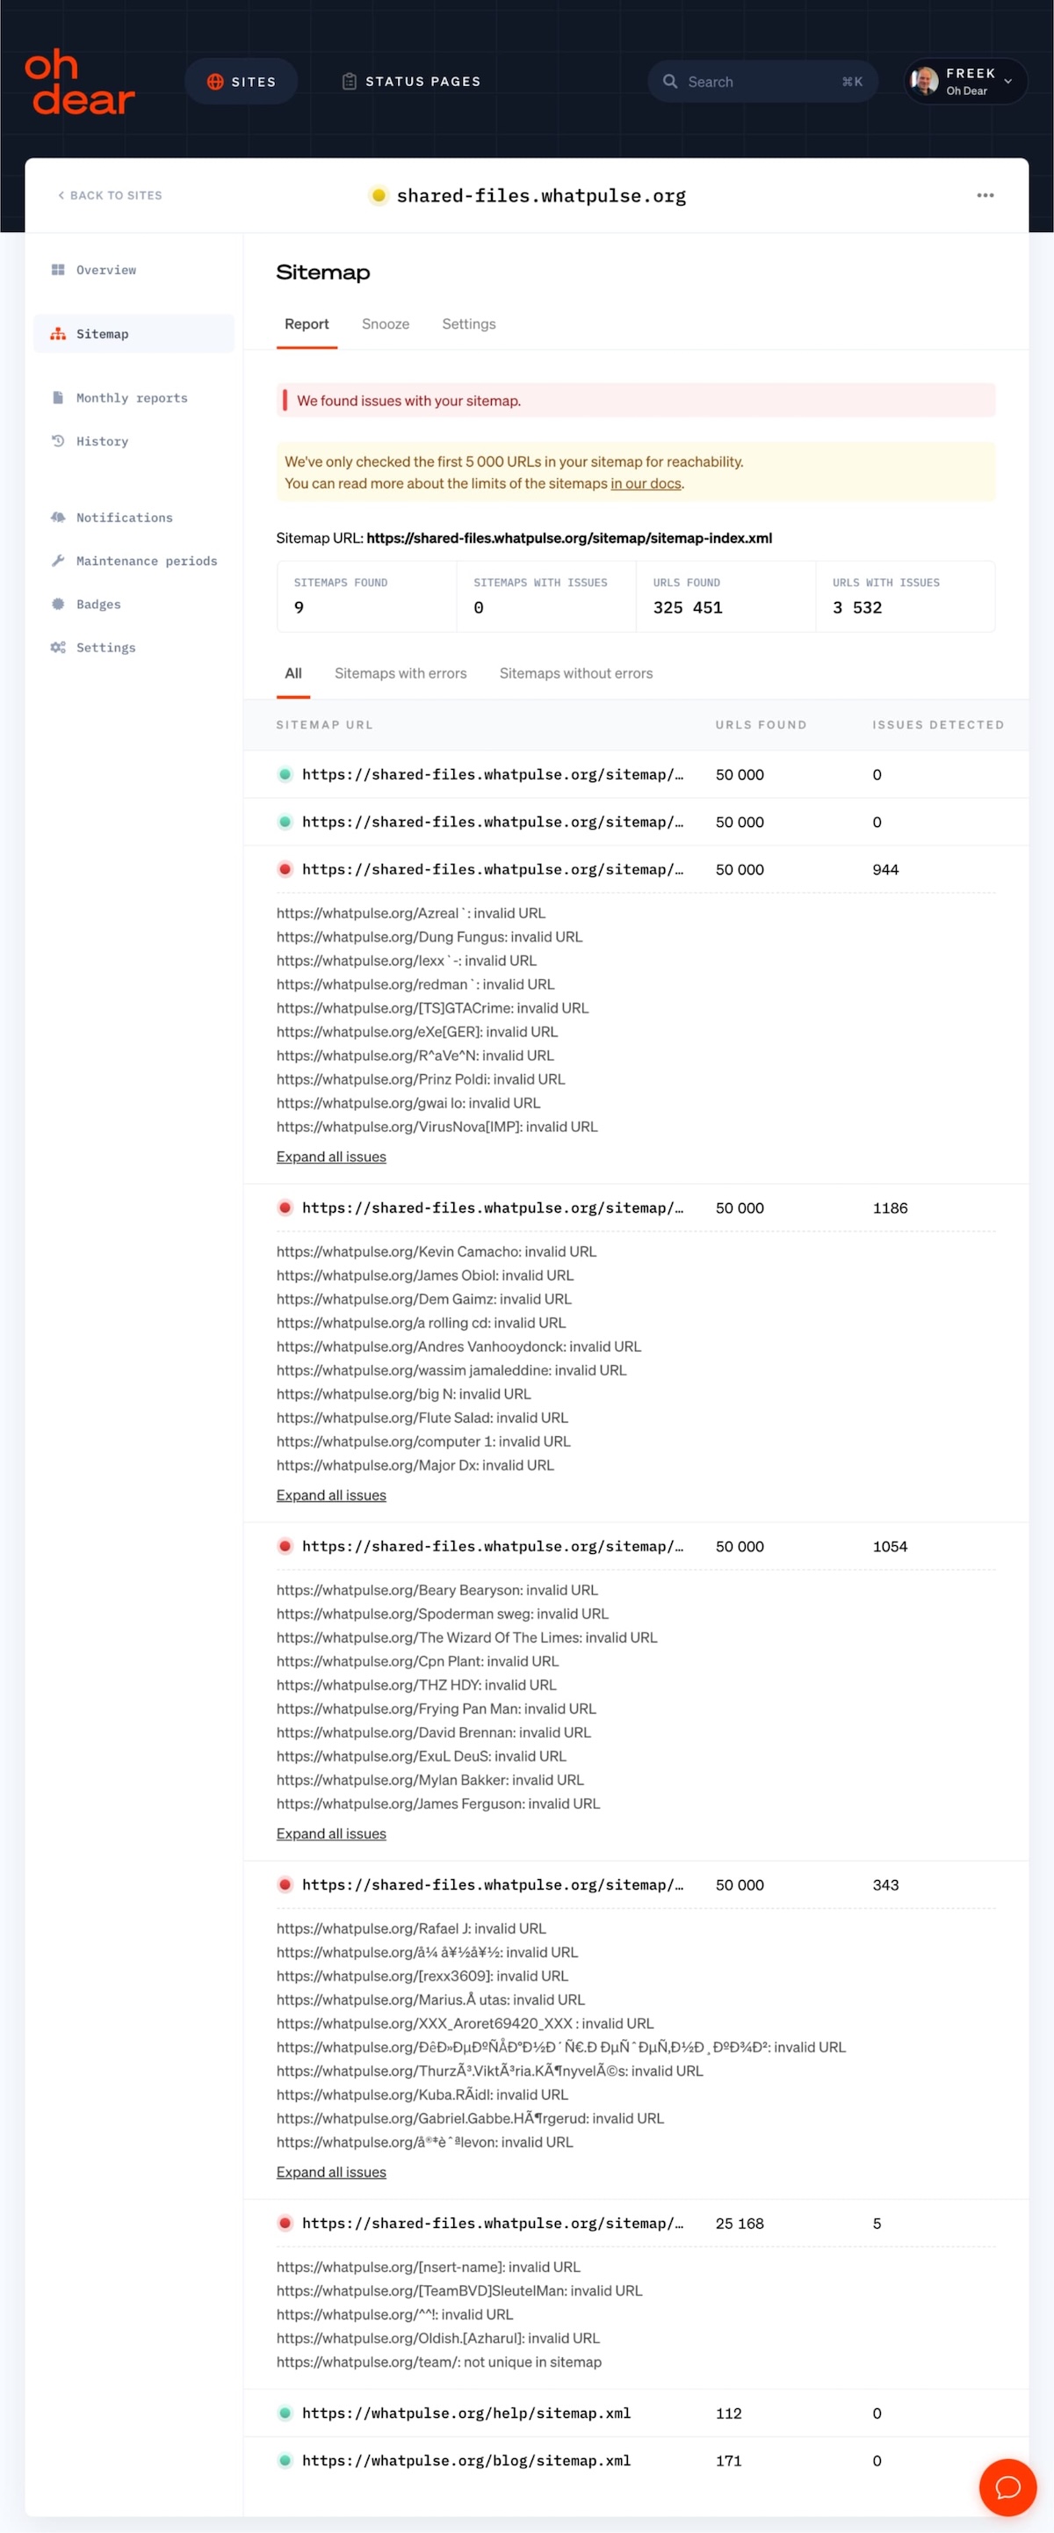This screenshot has height=2533, width=1054.
Task: Click the Notifications bell icon
Action: click(x=57, y=517)
